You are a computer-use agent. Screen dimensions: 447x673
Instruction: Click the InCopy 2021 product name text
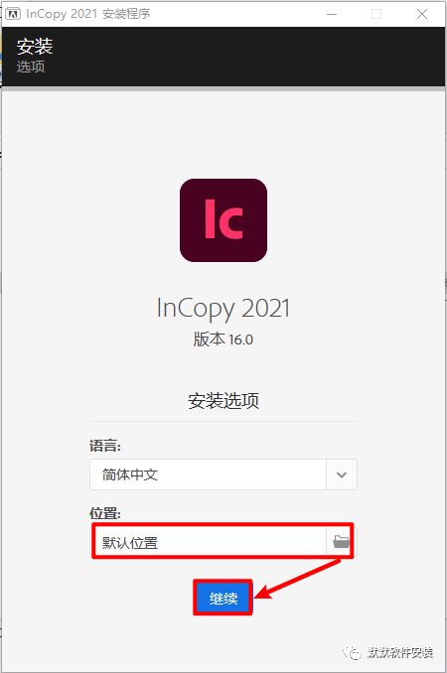tap(223, 308)
